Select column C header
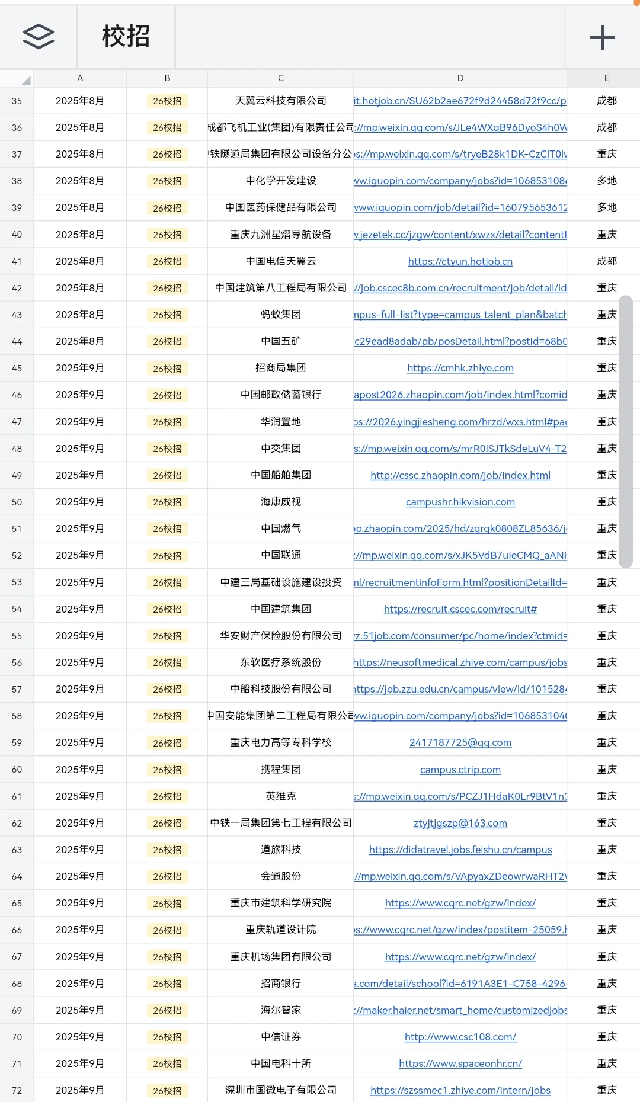Screen dimensions: 640x1102 281,78
